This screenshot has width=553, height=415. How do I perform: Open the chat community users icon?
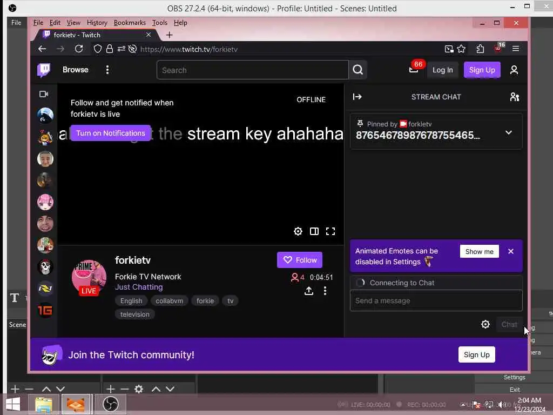[x=514, y=97]
